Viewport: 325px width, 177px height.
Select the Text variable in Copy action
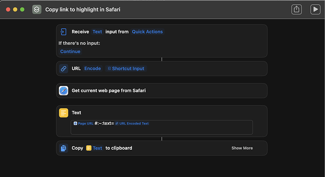coord(97,148)
